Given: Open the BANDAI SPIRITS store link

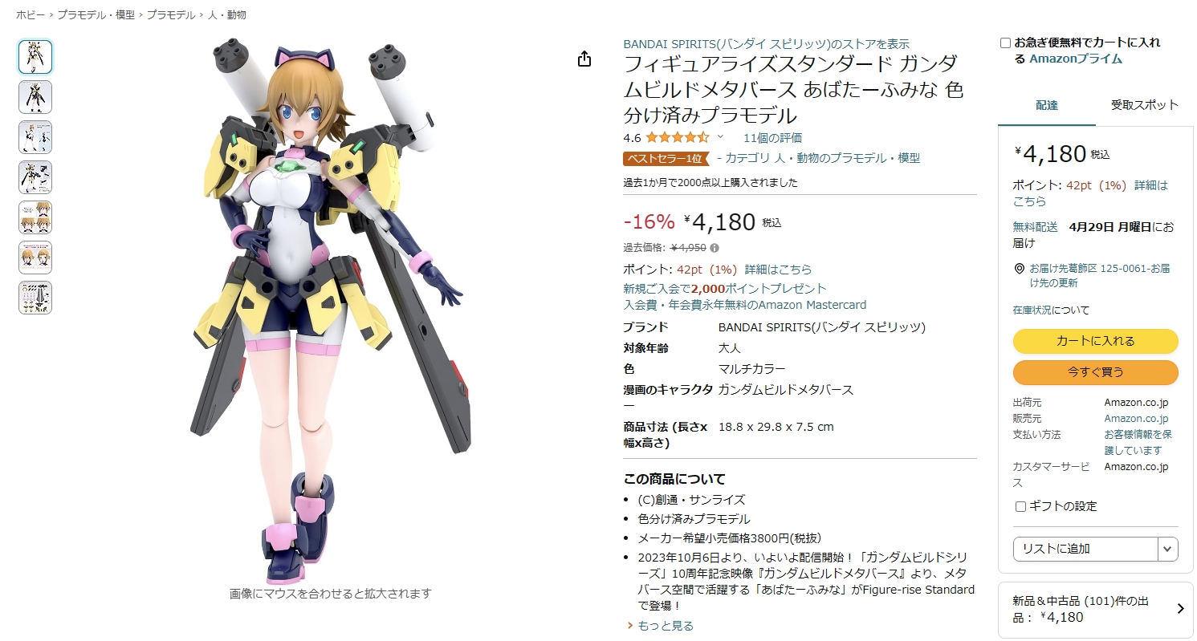Looking at the screenshot, I should (766, 44).
